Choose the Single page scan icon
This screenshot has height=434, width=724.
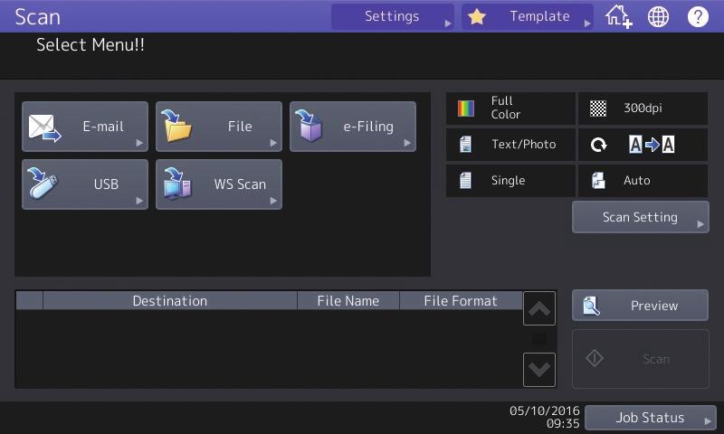(x=465, y=180)
